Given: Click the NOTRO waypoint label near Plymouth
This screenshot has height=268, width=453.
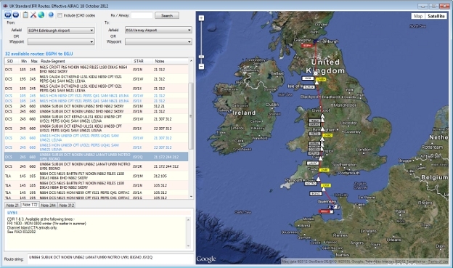Looking at the screenshot, I should (311, 183).
